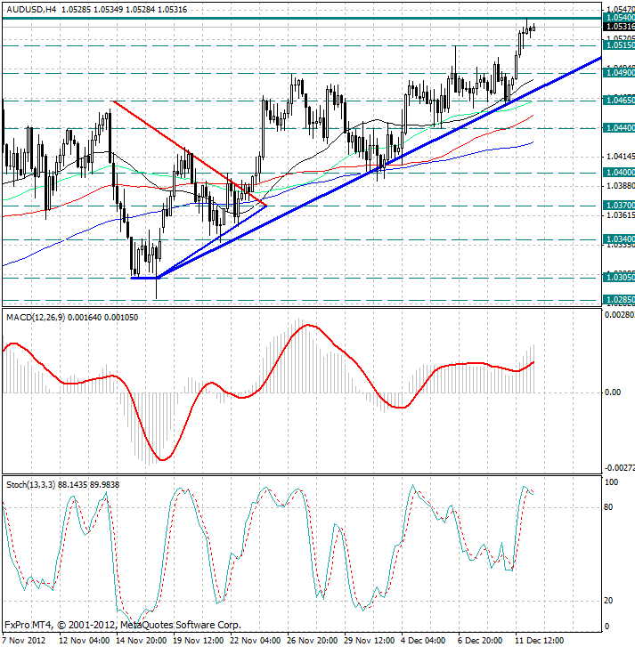Click the MACD 0.00 zero axis value

(613, 392)
